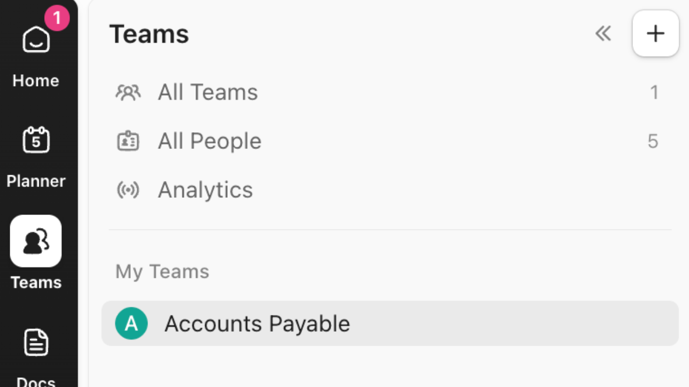The width and height of the screenshot is (689, 387).
Task: Click the people count showing 5
Action: click(653, 141)
